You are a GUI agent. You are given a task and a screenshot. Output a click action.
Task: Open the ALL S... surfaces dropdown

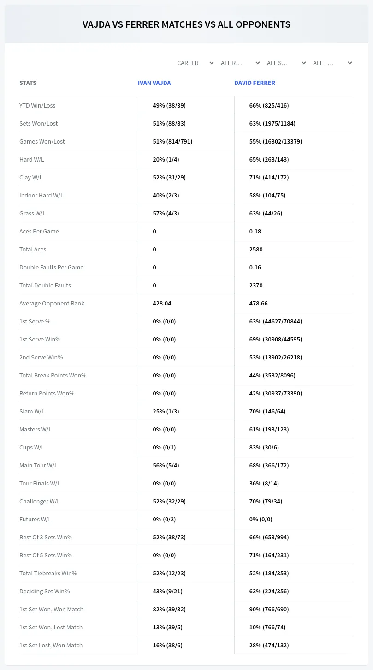tap(287, 63)
